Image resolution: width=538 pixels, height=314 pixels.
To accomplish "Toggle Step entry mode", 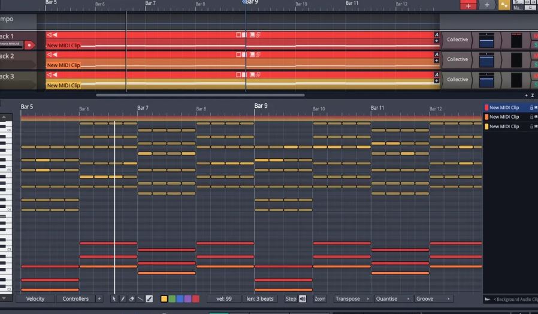I will (x=291, y=299).
